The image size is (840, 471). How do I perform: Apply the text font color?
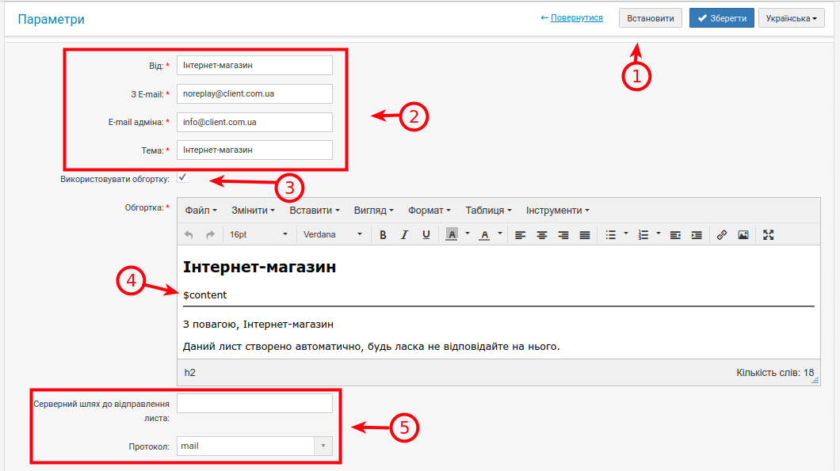(x=484, y=234)
